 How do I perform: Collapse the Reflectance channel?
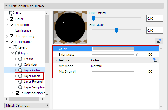click(7, 42)
